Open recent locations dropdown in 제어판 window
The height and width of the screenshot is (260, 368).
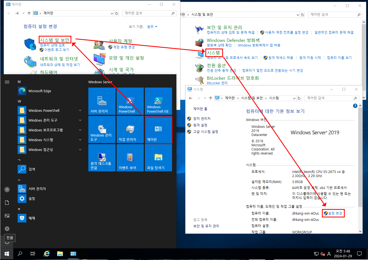tap(23, 13)
